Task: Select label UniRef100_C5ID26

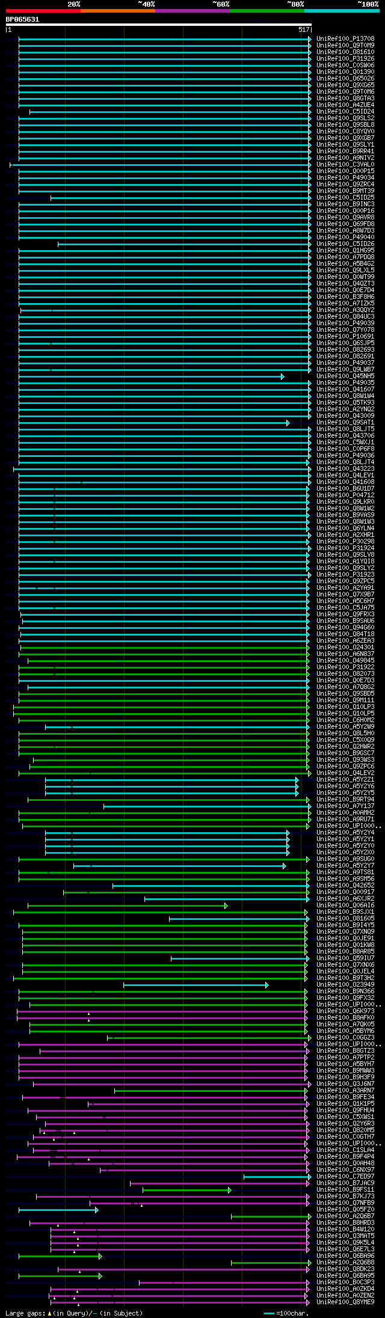Action: tap(345, 244)
